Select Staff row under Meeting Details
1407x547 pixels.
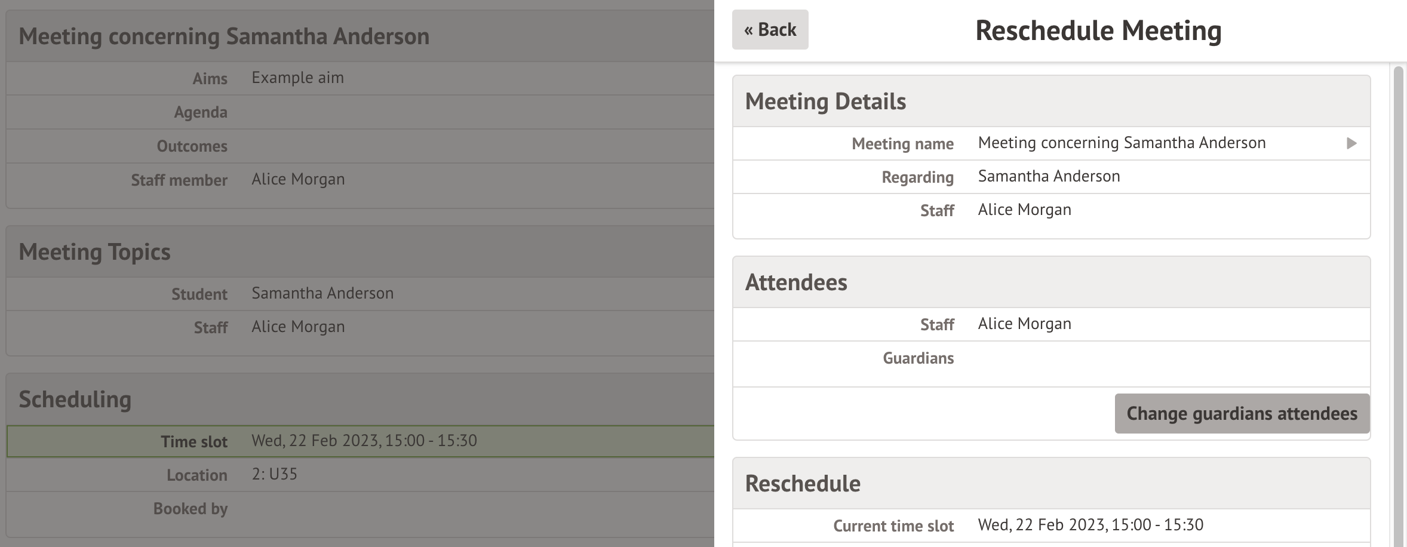pyautogui.click(x=1051, y=210)
